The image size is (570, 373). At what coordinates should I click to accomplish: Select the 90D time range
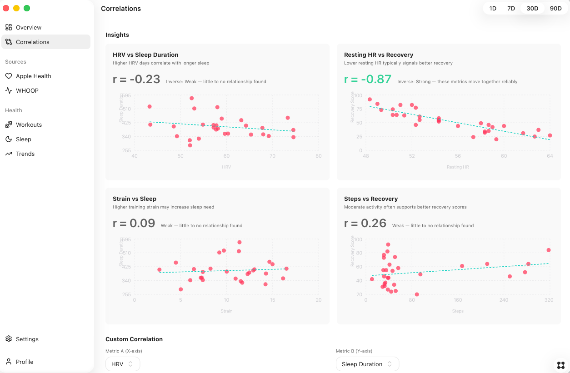[x=555, y=8]
